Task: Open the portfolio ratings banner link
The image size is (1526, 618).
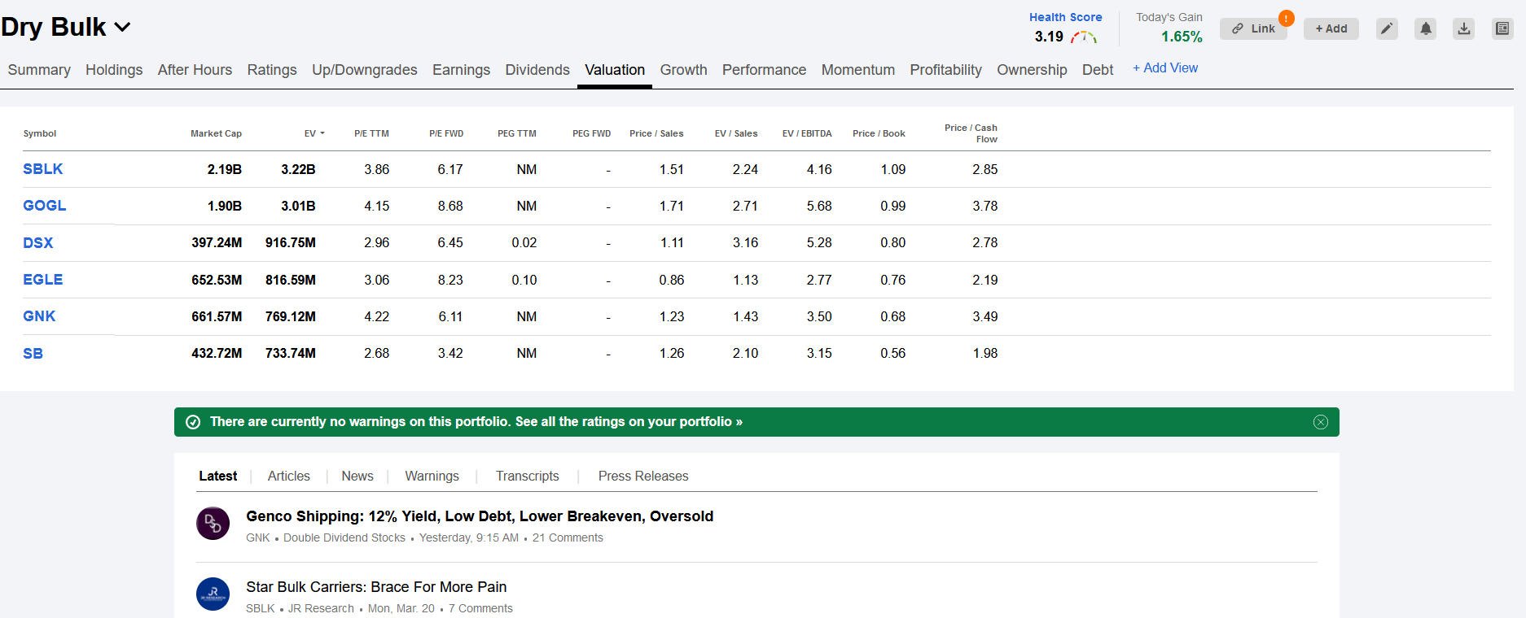Action: (x=629, y=422)
